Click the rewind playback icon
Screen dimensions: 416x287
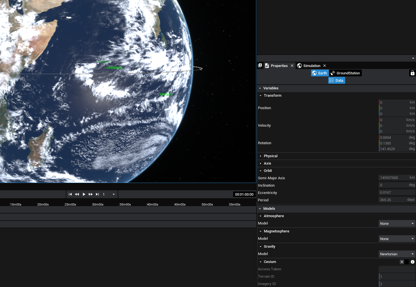(77, 194)
